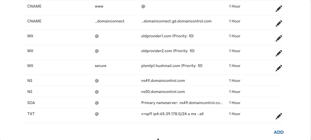Select the _domainconnect.gd.domaincontrol.com value
Viewport: 311px width, 140px height.
[176, 21]
